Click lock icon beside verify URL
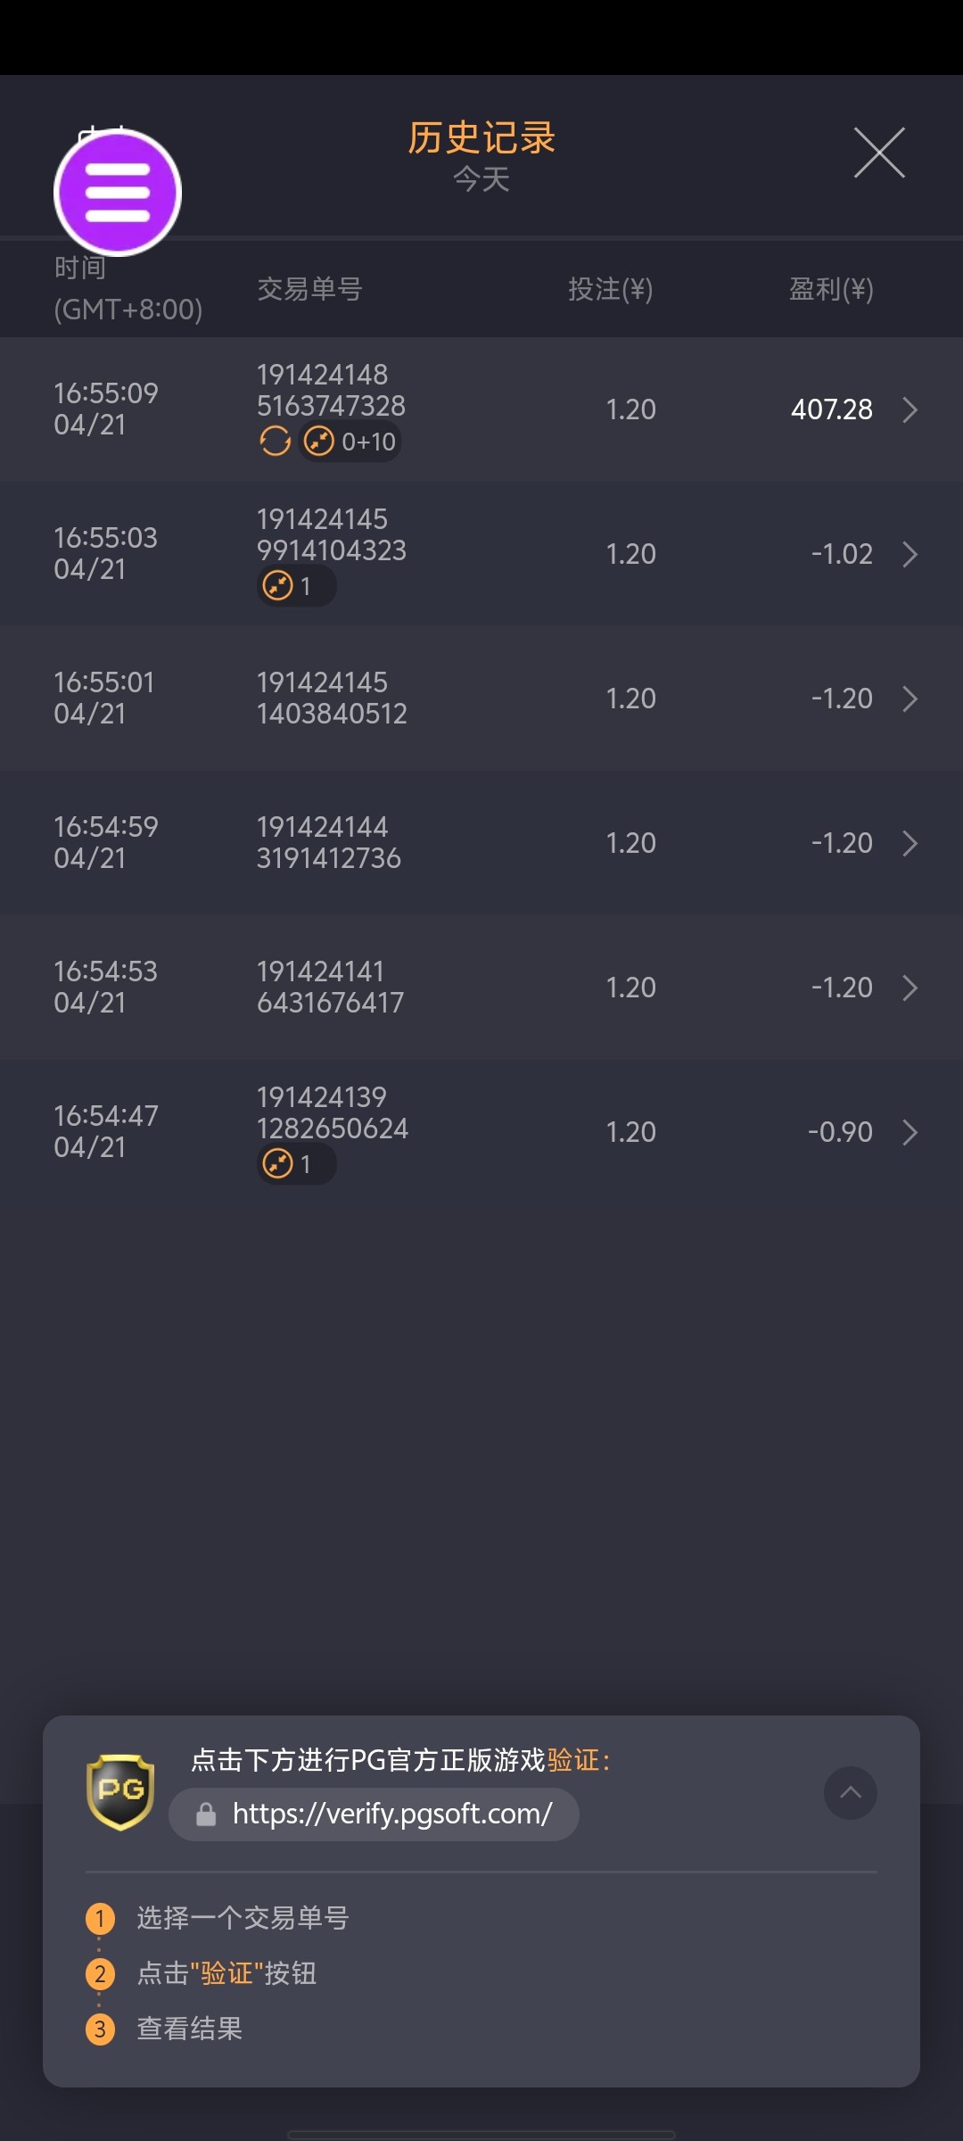 click(x=206, y=1814)
